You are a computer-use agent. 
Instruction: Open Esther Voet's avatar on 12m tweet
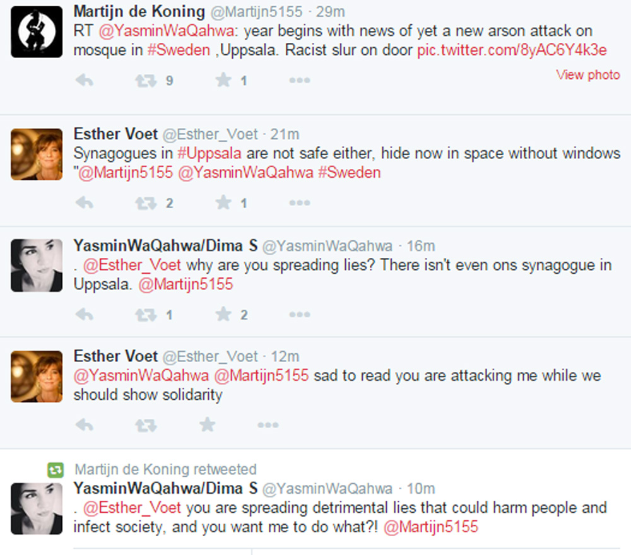37,377
